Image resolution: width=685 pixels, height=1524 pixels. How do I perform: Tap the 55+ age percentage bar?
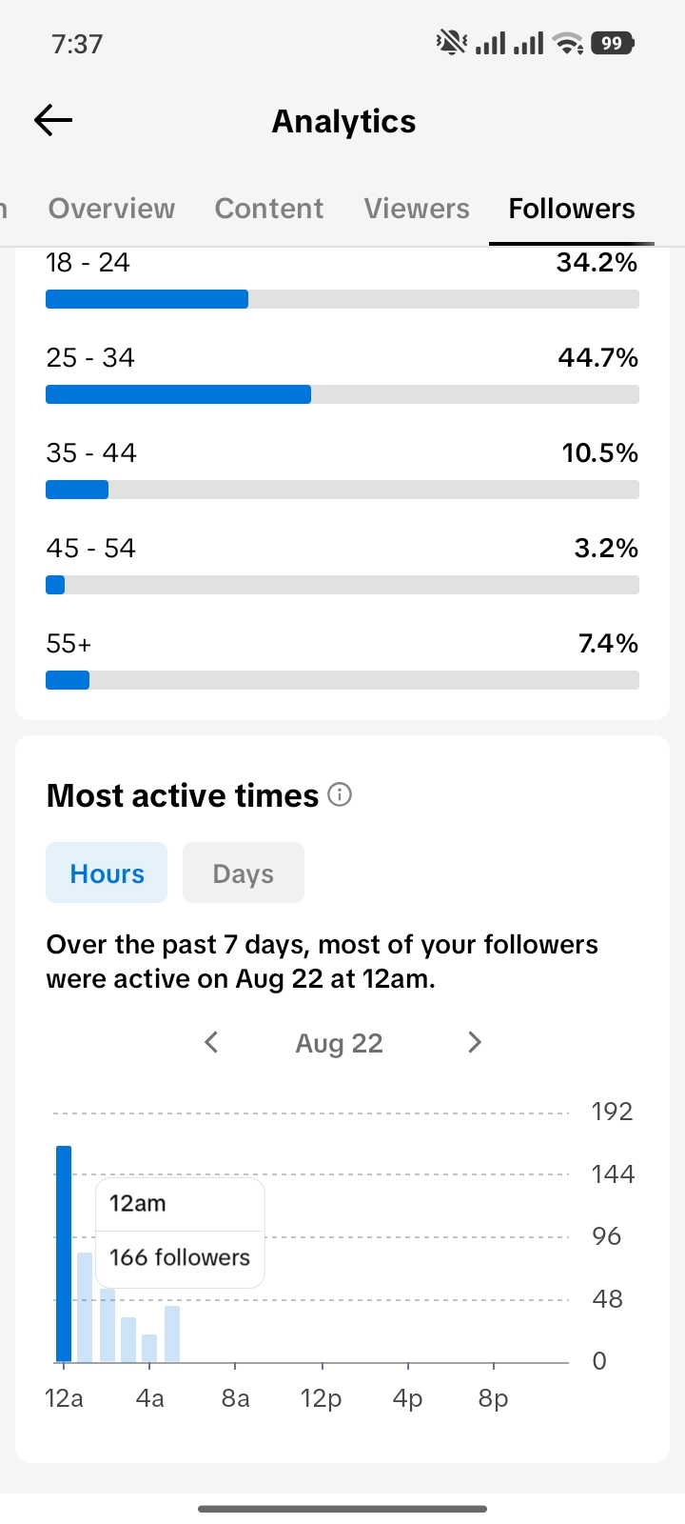click(x=342, y=680)
